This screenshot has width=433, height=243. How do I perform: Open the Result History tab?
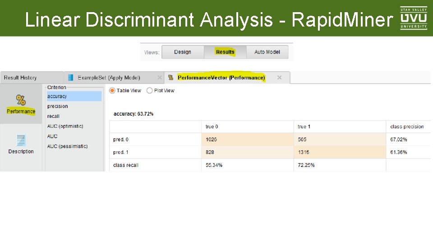pos(32,78)
